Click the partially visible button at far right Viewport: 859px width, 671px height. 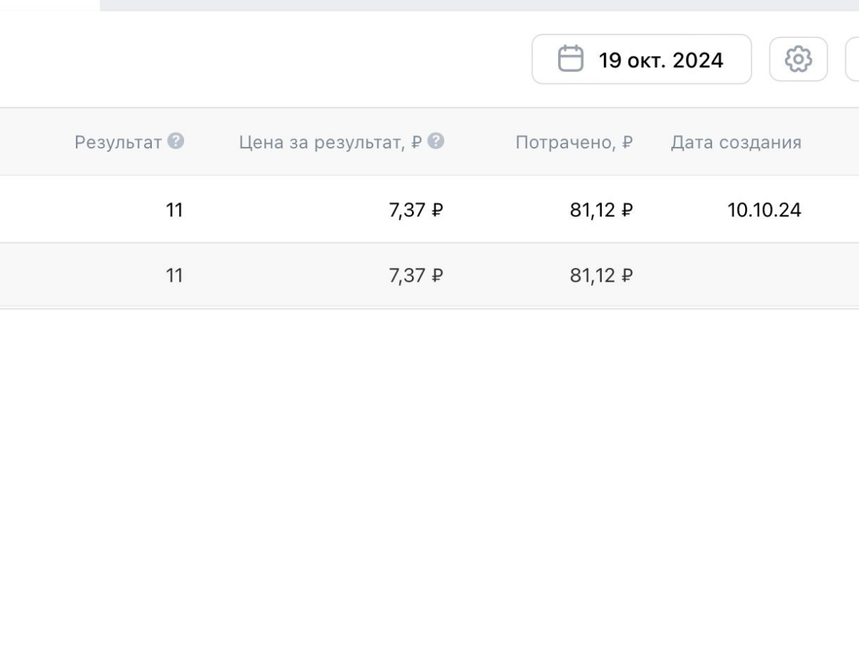(854, 60)
